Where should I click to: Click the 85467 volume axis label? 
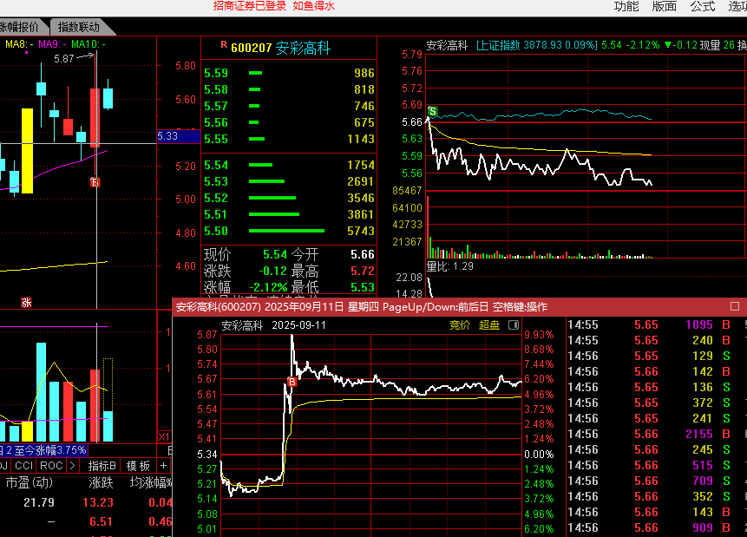pos(407,191)
